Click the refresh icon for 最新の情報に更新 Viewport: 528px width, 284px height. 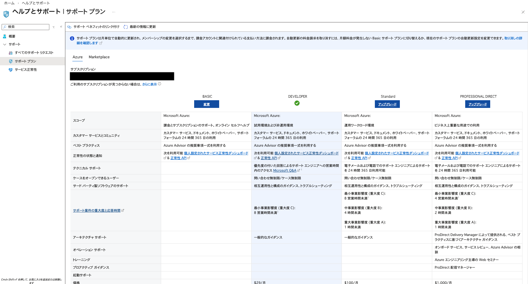[x=126, y=27]
